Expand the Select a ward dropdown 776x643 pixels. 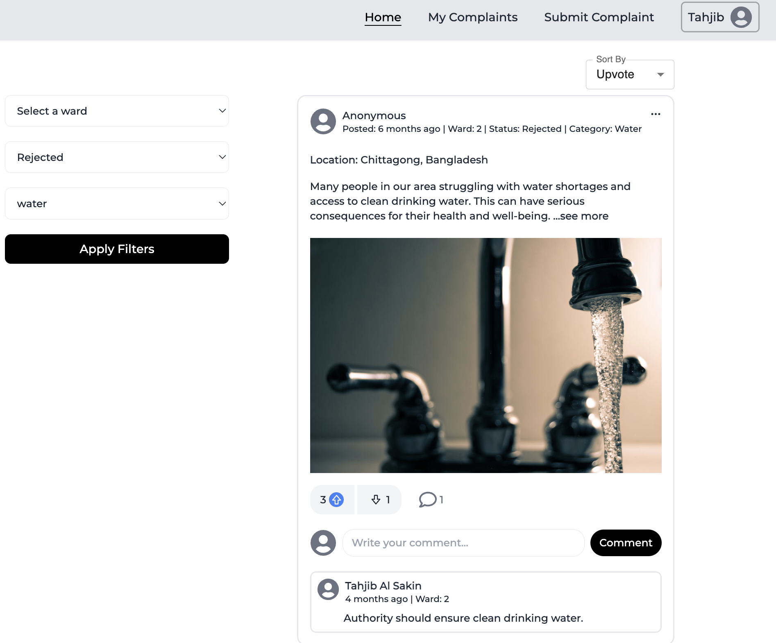(116, 111)
